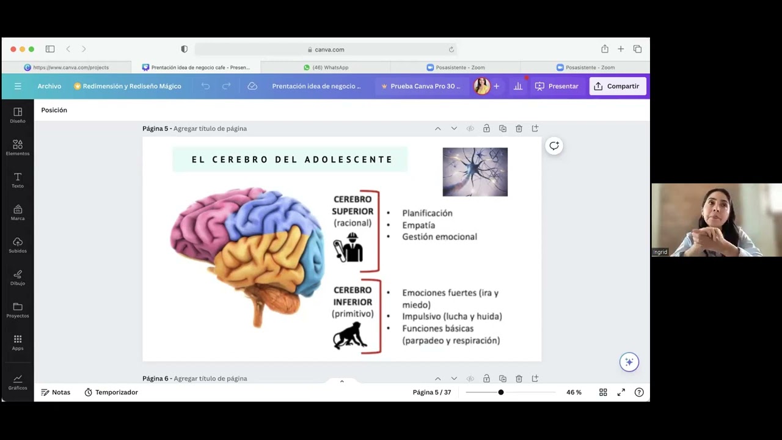Select Prentación idea de negocio cafe tab
The height and width of the screenshot is (440, 782).
[196, 67]
